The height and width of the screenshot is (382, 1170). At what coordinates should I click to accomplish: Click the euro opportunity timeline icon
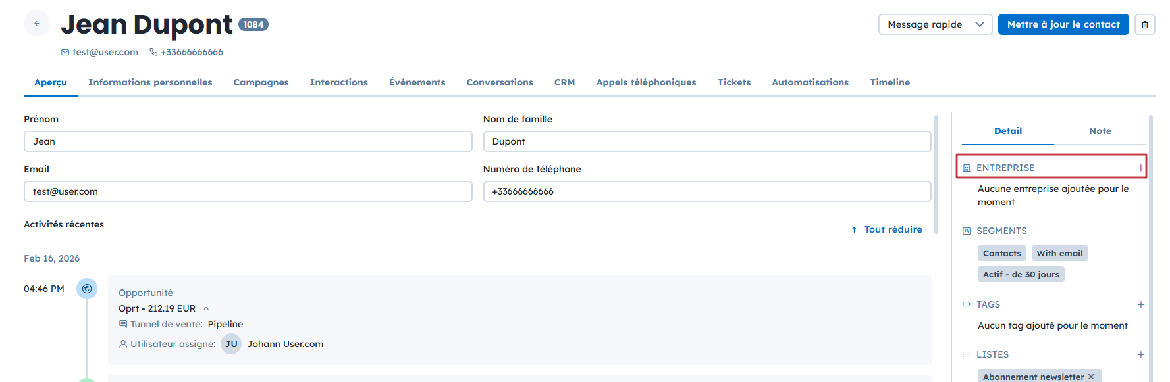click(87, 289)
